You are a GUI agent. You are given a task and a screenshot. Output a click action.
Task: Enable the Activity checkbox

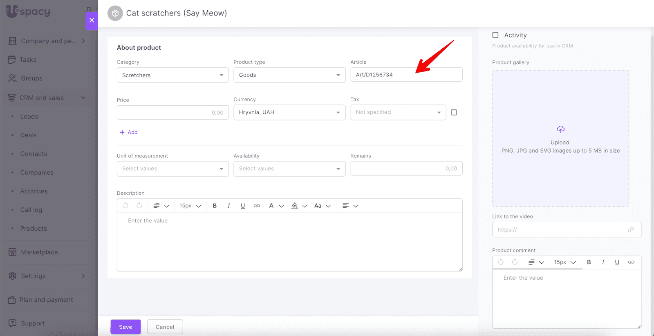[x=495, y=35]
